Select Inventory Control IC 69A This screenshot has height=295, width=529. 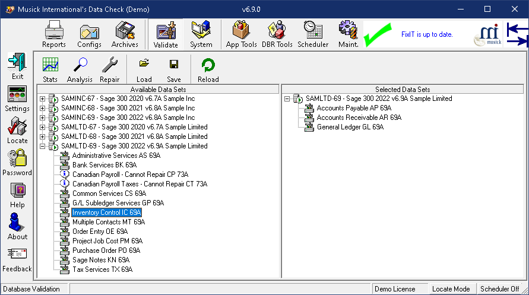click(107, 212)
